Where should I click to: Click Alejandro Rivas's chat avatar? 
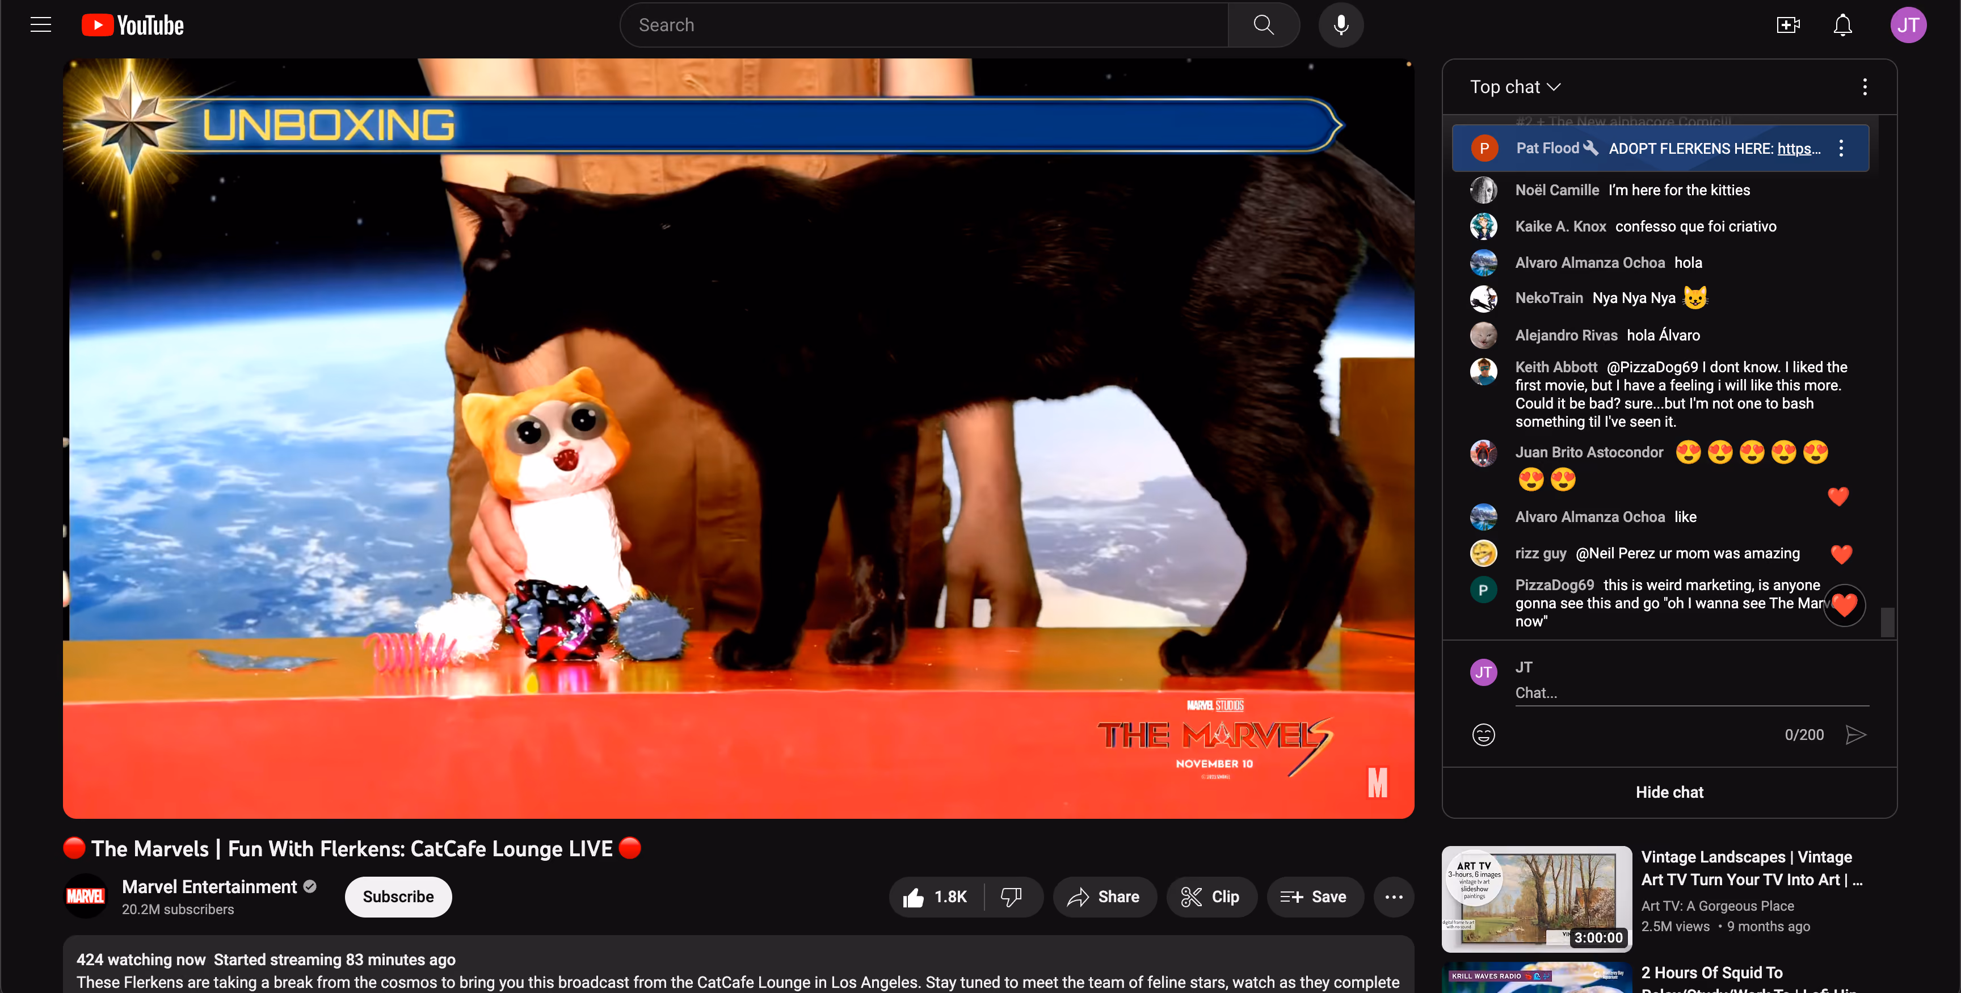tap(1483, 335)
